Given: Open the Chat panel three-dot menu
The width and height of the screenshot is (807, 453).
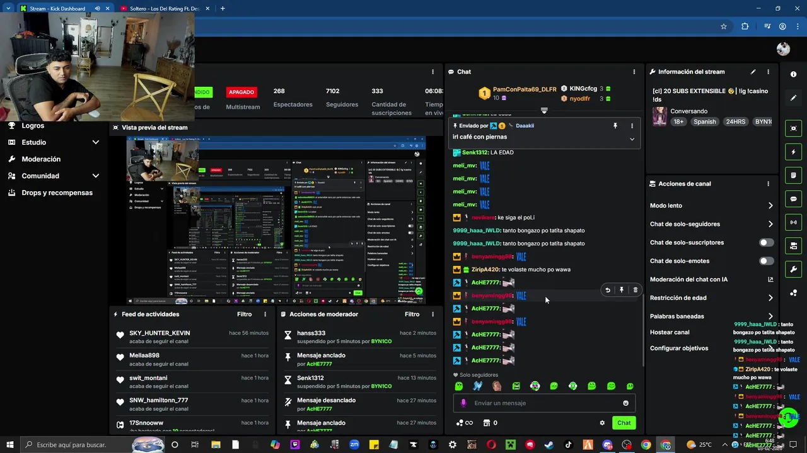Looking at the screenshot, I should [x=634, y=72].
